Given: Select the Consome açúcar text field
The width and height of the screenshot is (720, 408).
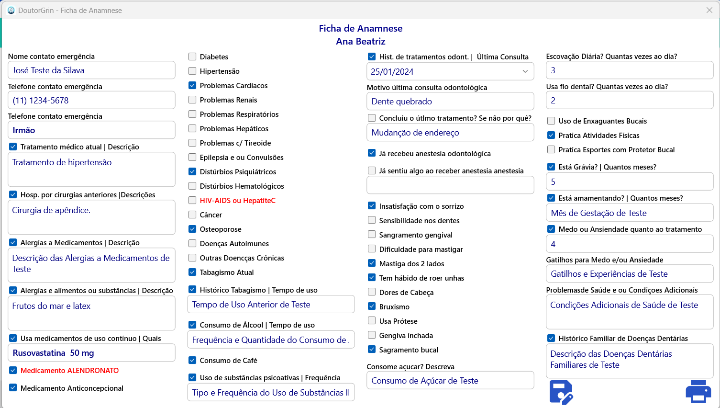Looking at the screenshot, I should [x=450, y=380].
